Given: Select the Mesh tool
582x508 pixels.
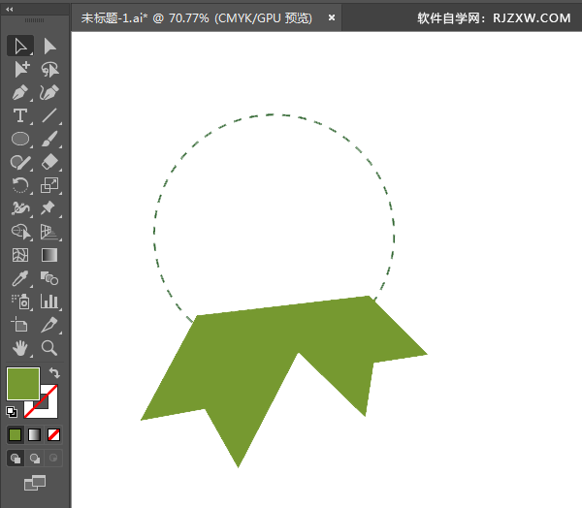Looking at the screenshot, I should (x=20, y=255).
